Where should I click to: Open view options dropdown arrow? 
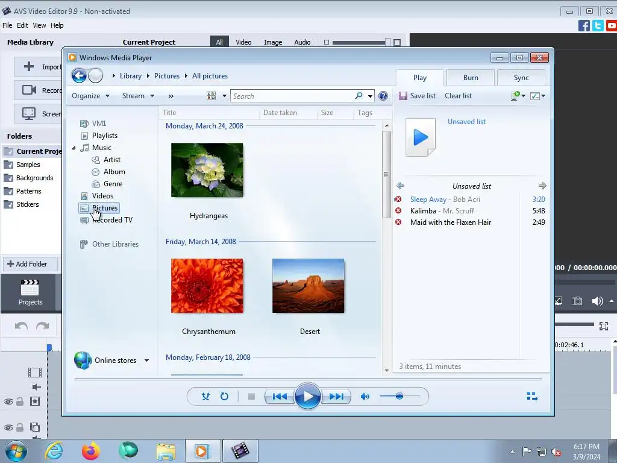(x=224, y=96)
